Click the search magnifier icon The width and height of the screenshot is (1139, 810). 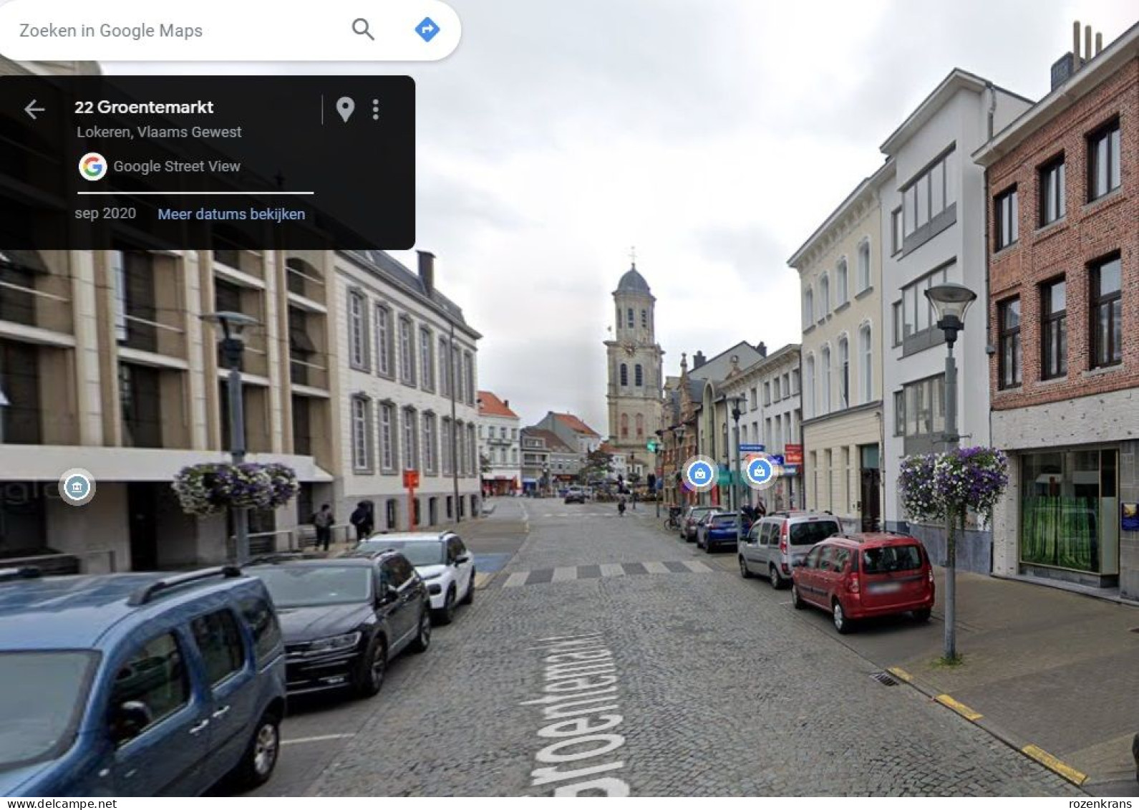click(x=363, y=29)
